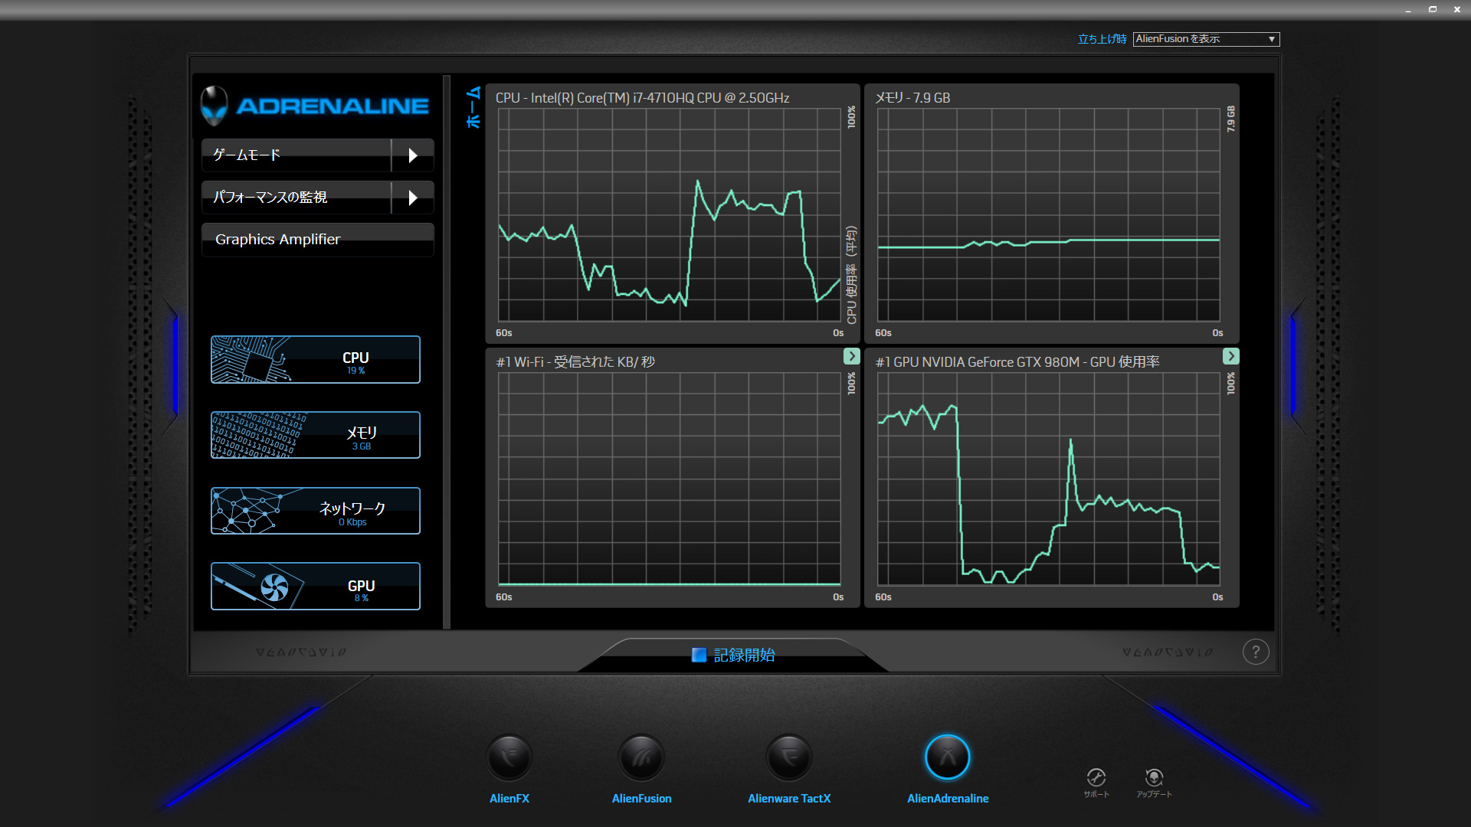The width and height of the screenshot is (1471, 827).
Task: Open the AlienFusion module icon
Action: tap(641, 757)
